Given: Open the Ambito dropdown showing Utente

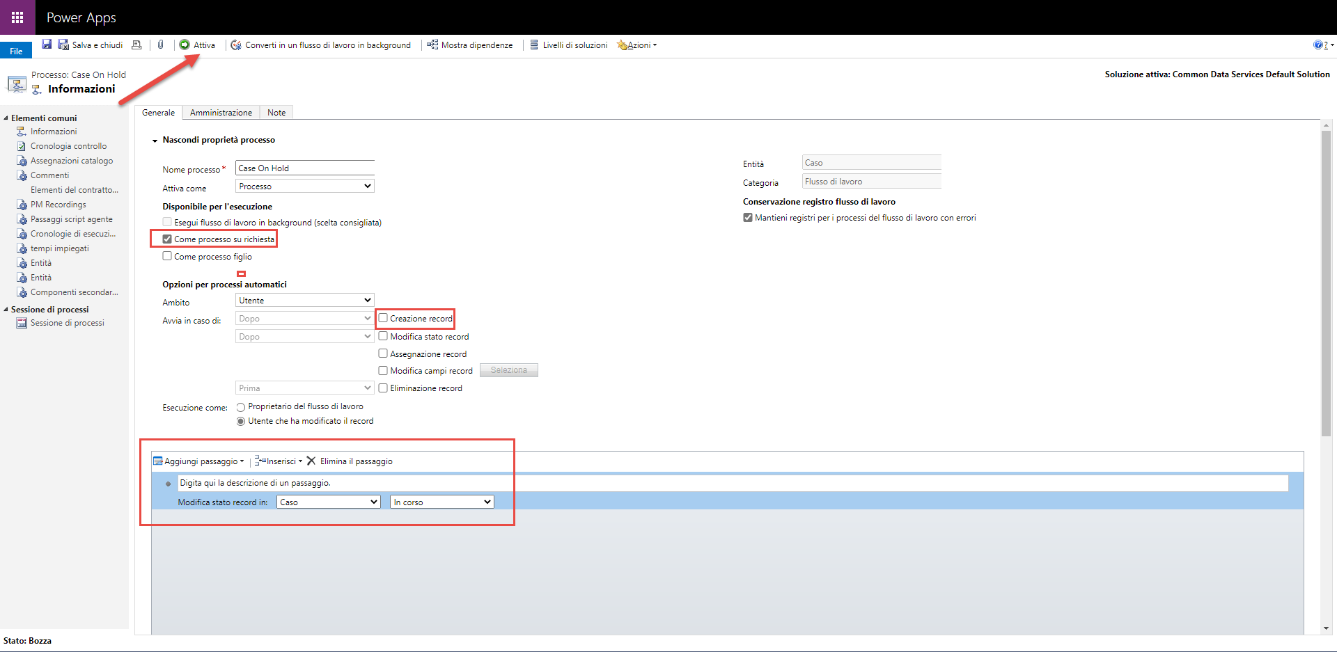Looking at the screenshot, I should [x=305, y=300].
